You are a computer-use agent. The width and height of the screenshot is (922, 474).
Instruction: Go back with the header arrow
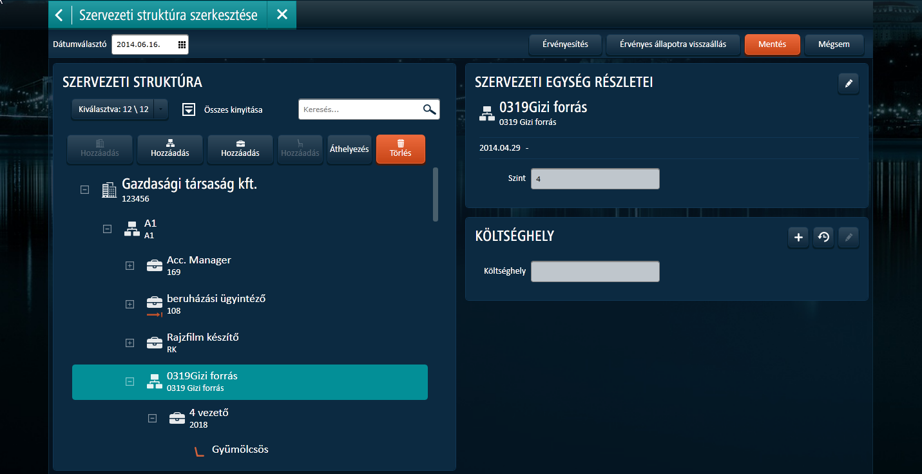point(59,14)
